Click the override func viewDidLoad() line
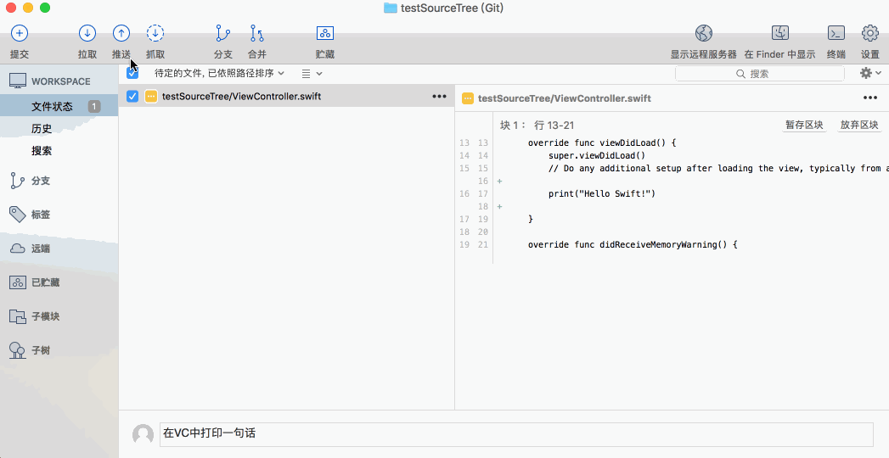Viewport: 889px width, 458px height. [601, 142]
